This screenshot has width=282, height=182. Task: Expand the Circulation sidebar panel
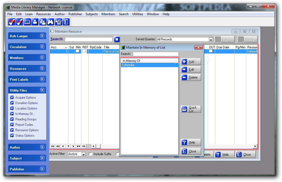pyautogui.click(x=42, y=47)
